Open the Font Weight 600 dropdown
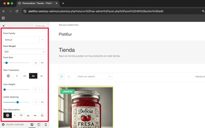This screenshot has height=128, width=205. [x=24, y=52]
